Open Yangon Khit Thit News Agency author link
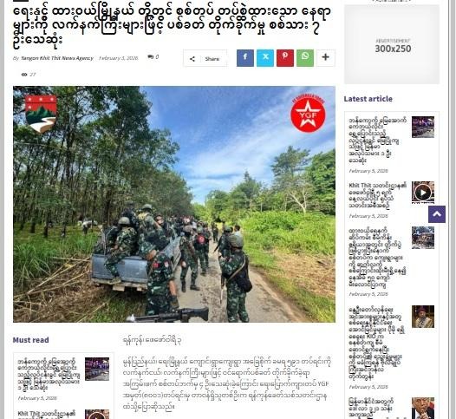The height and width of the screenshot is (419, 456). tap(57, 58)
